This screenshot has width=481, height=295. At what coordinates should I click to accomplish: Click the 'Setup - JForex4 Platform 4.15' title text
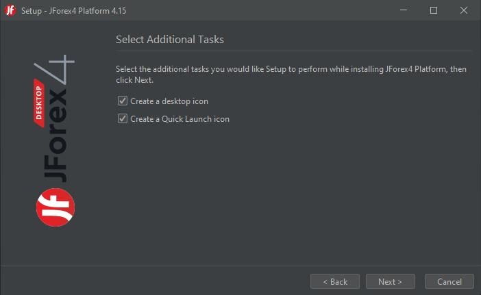[x=73, y=11]
